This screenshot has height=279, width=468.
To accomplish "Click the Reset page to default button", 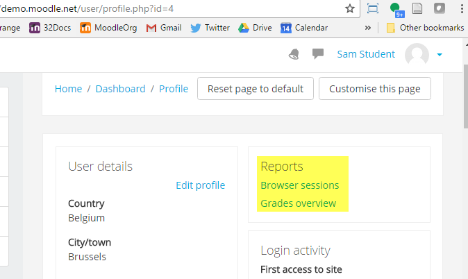I will coord(256,89).
